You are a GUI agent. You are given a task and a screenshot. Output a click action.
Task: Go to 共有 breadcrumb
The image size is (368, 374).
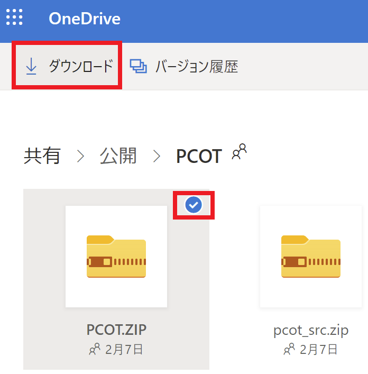pyautogui.click(x=42, y=156)
